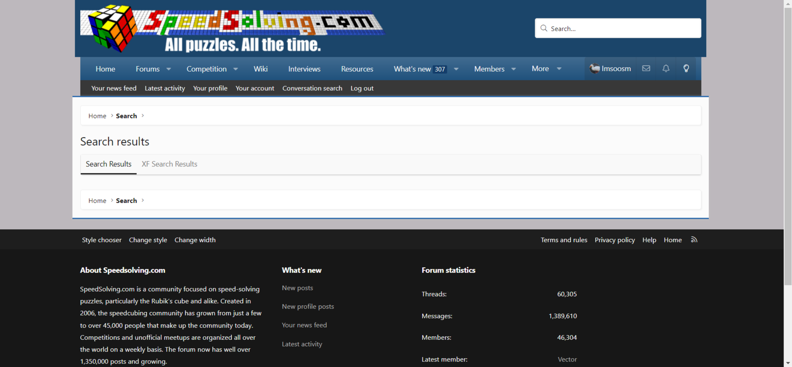Expand the What's new dropdown arrow

(x=456, y=69)
